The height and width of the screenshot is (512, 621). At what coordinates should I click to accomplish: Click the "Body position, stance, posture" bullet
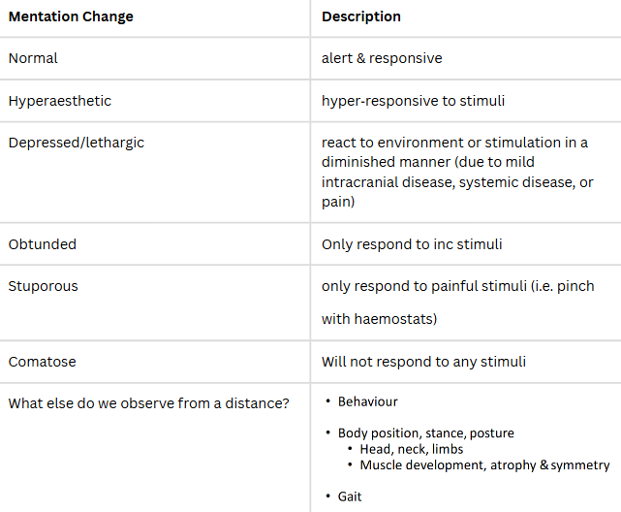pos(425,432)
